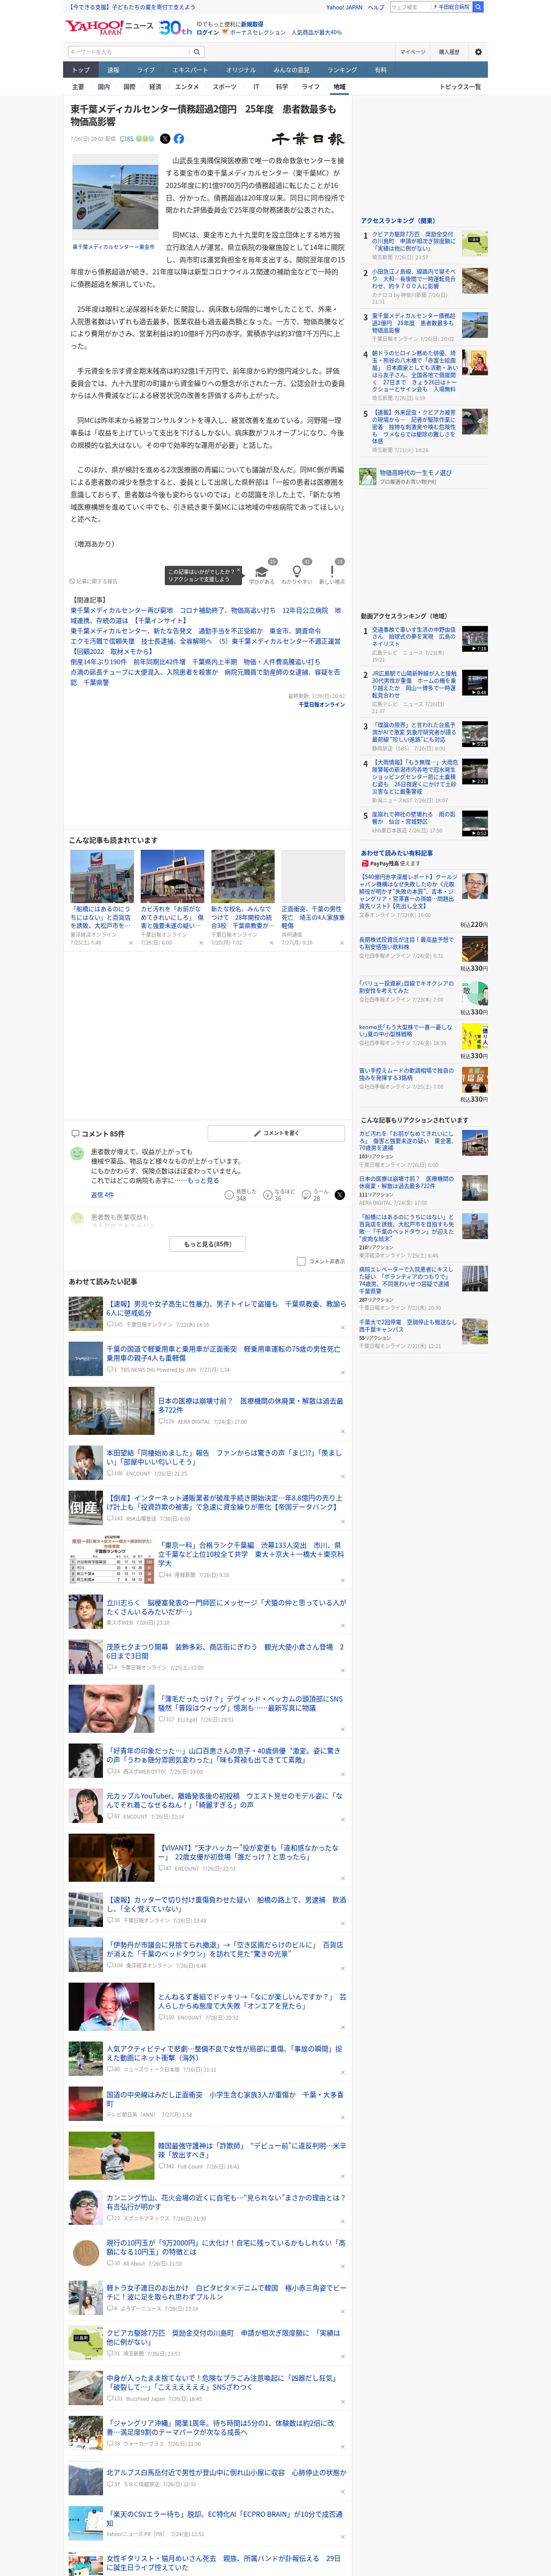Open the トップ navigation tab
551x2576 pixels.
[x=81, y=70]
